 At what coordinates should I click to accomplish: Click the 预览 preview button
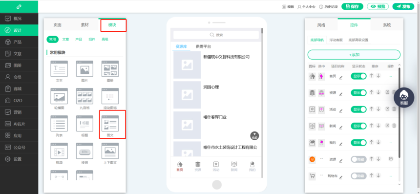378,7
